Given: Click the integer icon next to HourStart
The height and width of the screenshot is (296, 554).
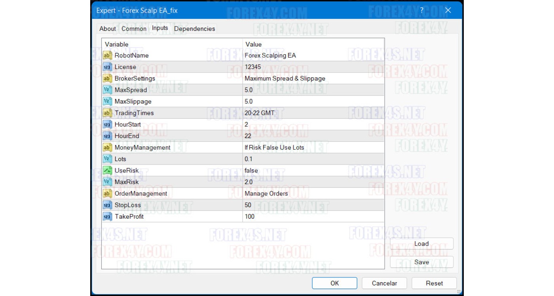Looking at the screenshot, I should tap(107, 124).
